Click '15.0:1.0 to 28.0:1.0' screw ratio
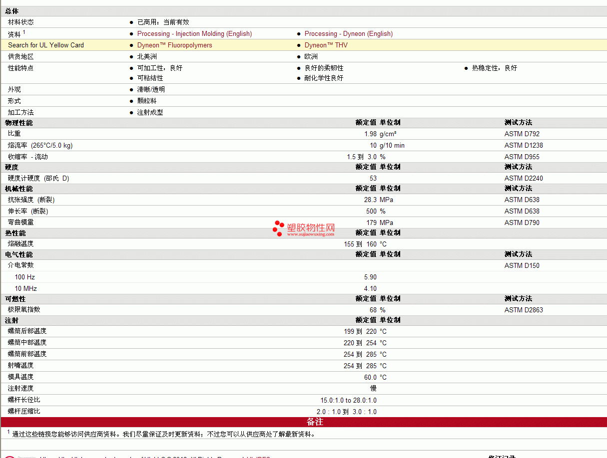 coord(349,401)
